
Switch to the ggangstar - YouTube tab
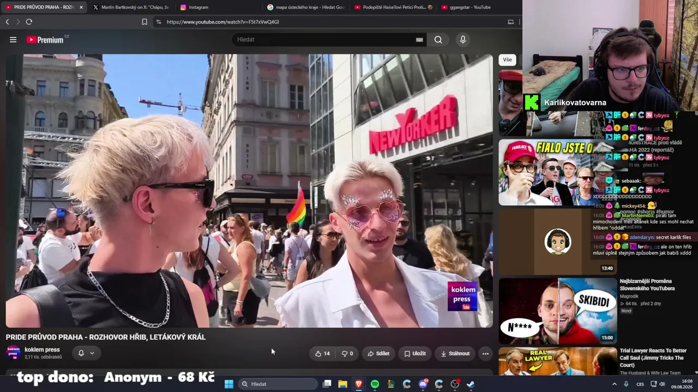click(479, 7)
